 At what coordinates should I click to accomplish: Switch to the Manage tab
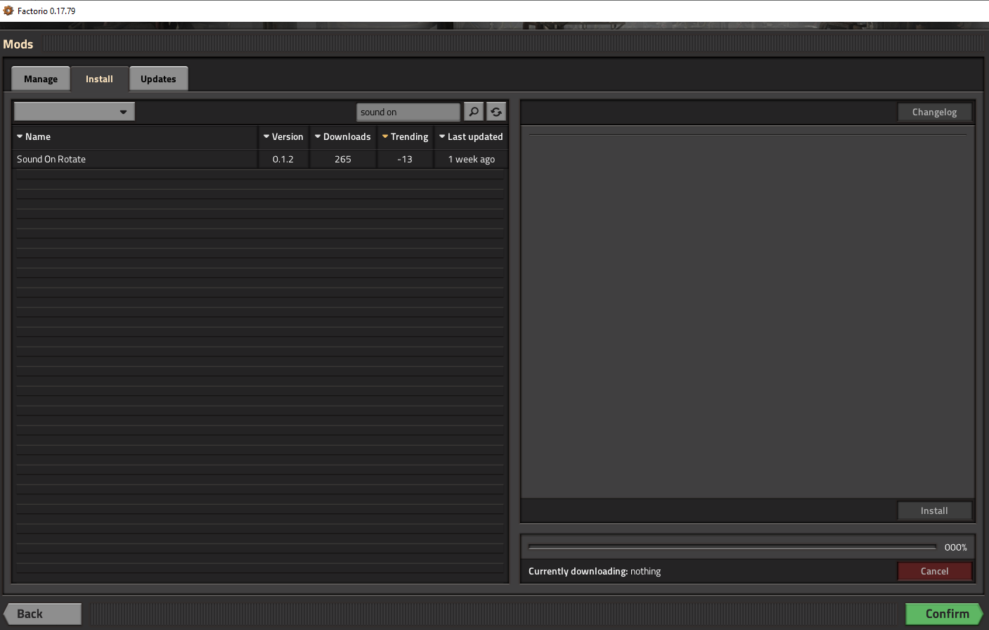click(41, 79)
